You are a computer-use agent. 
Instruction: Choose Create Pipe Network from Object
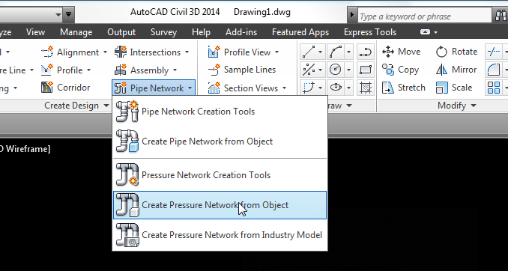click(220, 141)
